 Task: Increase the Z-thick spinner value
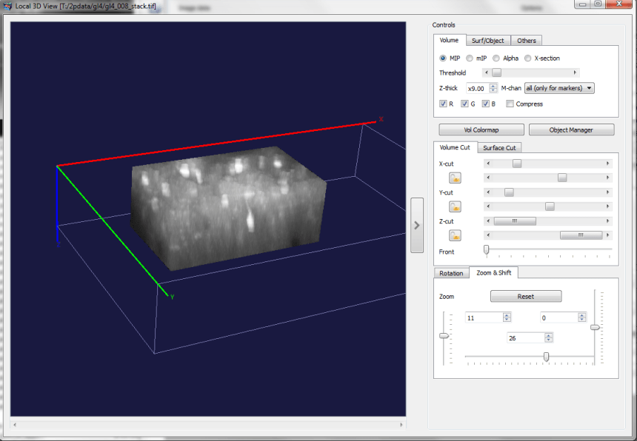click(x=493, y=86)
